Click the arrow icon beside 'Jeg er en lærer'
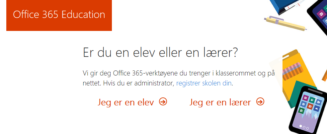Screen dimensions: 327x134 pyautogui.click(x=260, y=102)
